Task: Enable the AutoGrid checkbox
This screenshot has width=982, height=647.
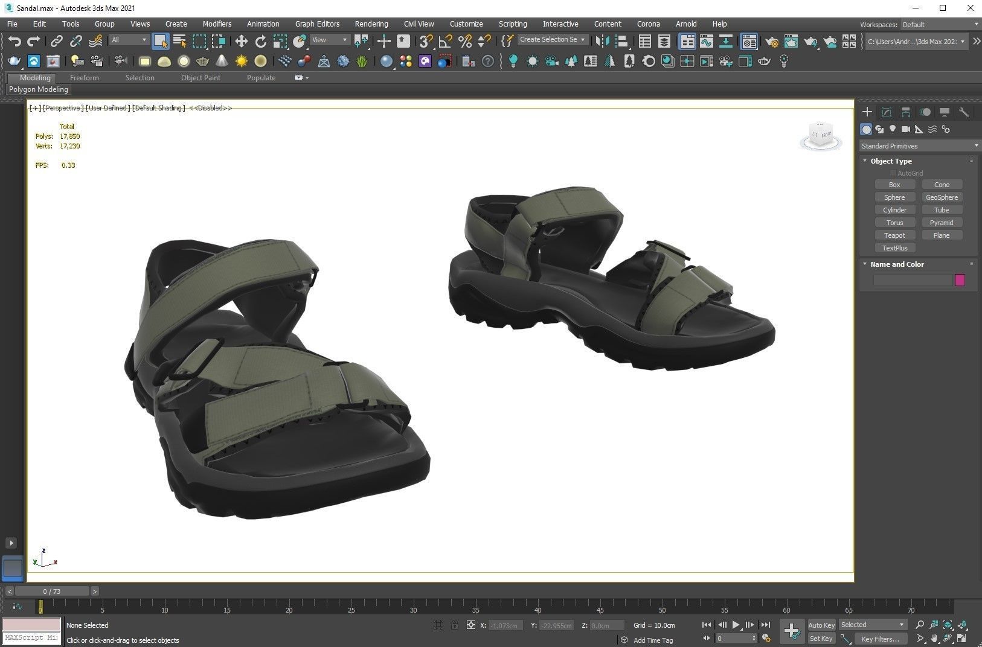Action: point(893,173)
